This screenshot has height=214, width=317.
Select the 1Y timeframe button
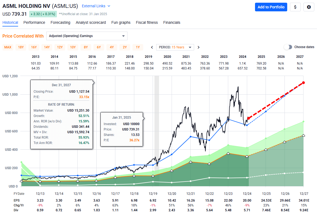click(x=138, y=47)
